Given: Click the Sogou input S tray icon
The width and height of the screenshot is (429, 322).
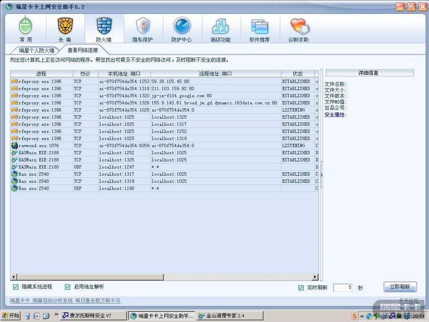Looking at the screenshot, I should coord(354,316).
